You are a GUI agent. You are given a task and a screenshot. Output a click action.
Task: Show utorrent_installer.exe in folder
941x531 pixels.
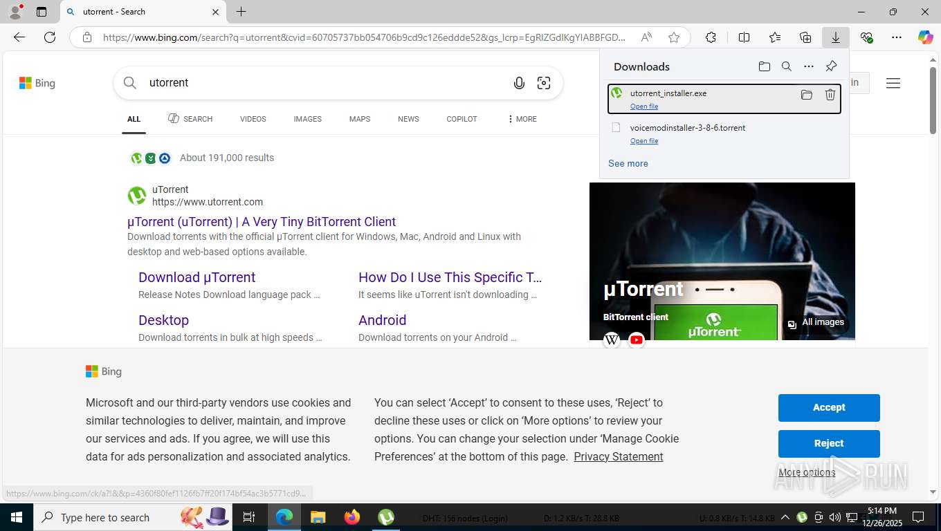point(807,95)
